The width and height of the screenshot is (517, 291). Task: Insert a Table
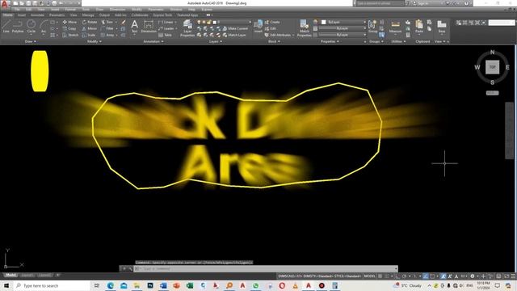pyautogui.click(x=165, y=35)
